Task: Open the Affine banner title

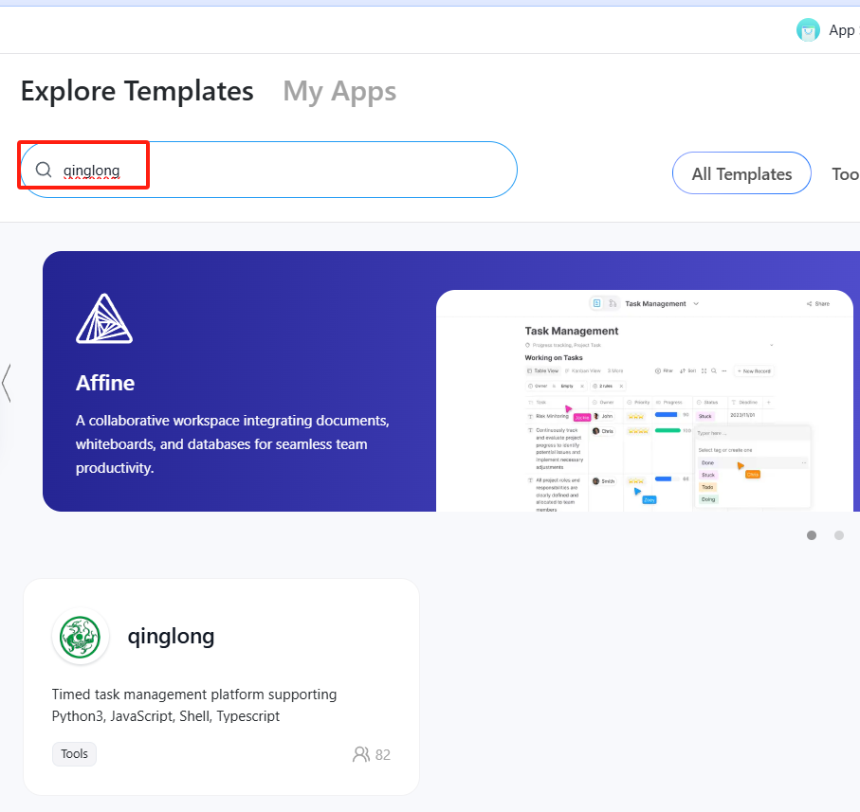Action: pos(105,383)
